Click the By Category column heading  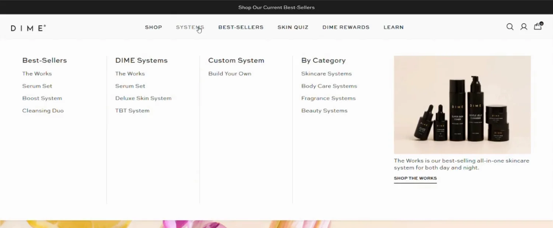tap(323, 60)
